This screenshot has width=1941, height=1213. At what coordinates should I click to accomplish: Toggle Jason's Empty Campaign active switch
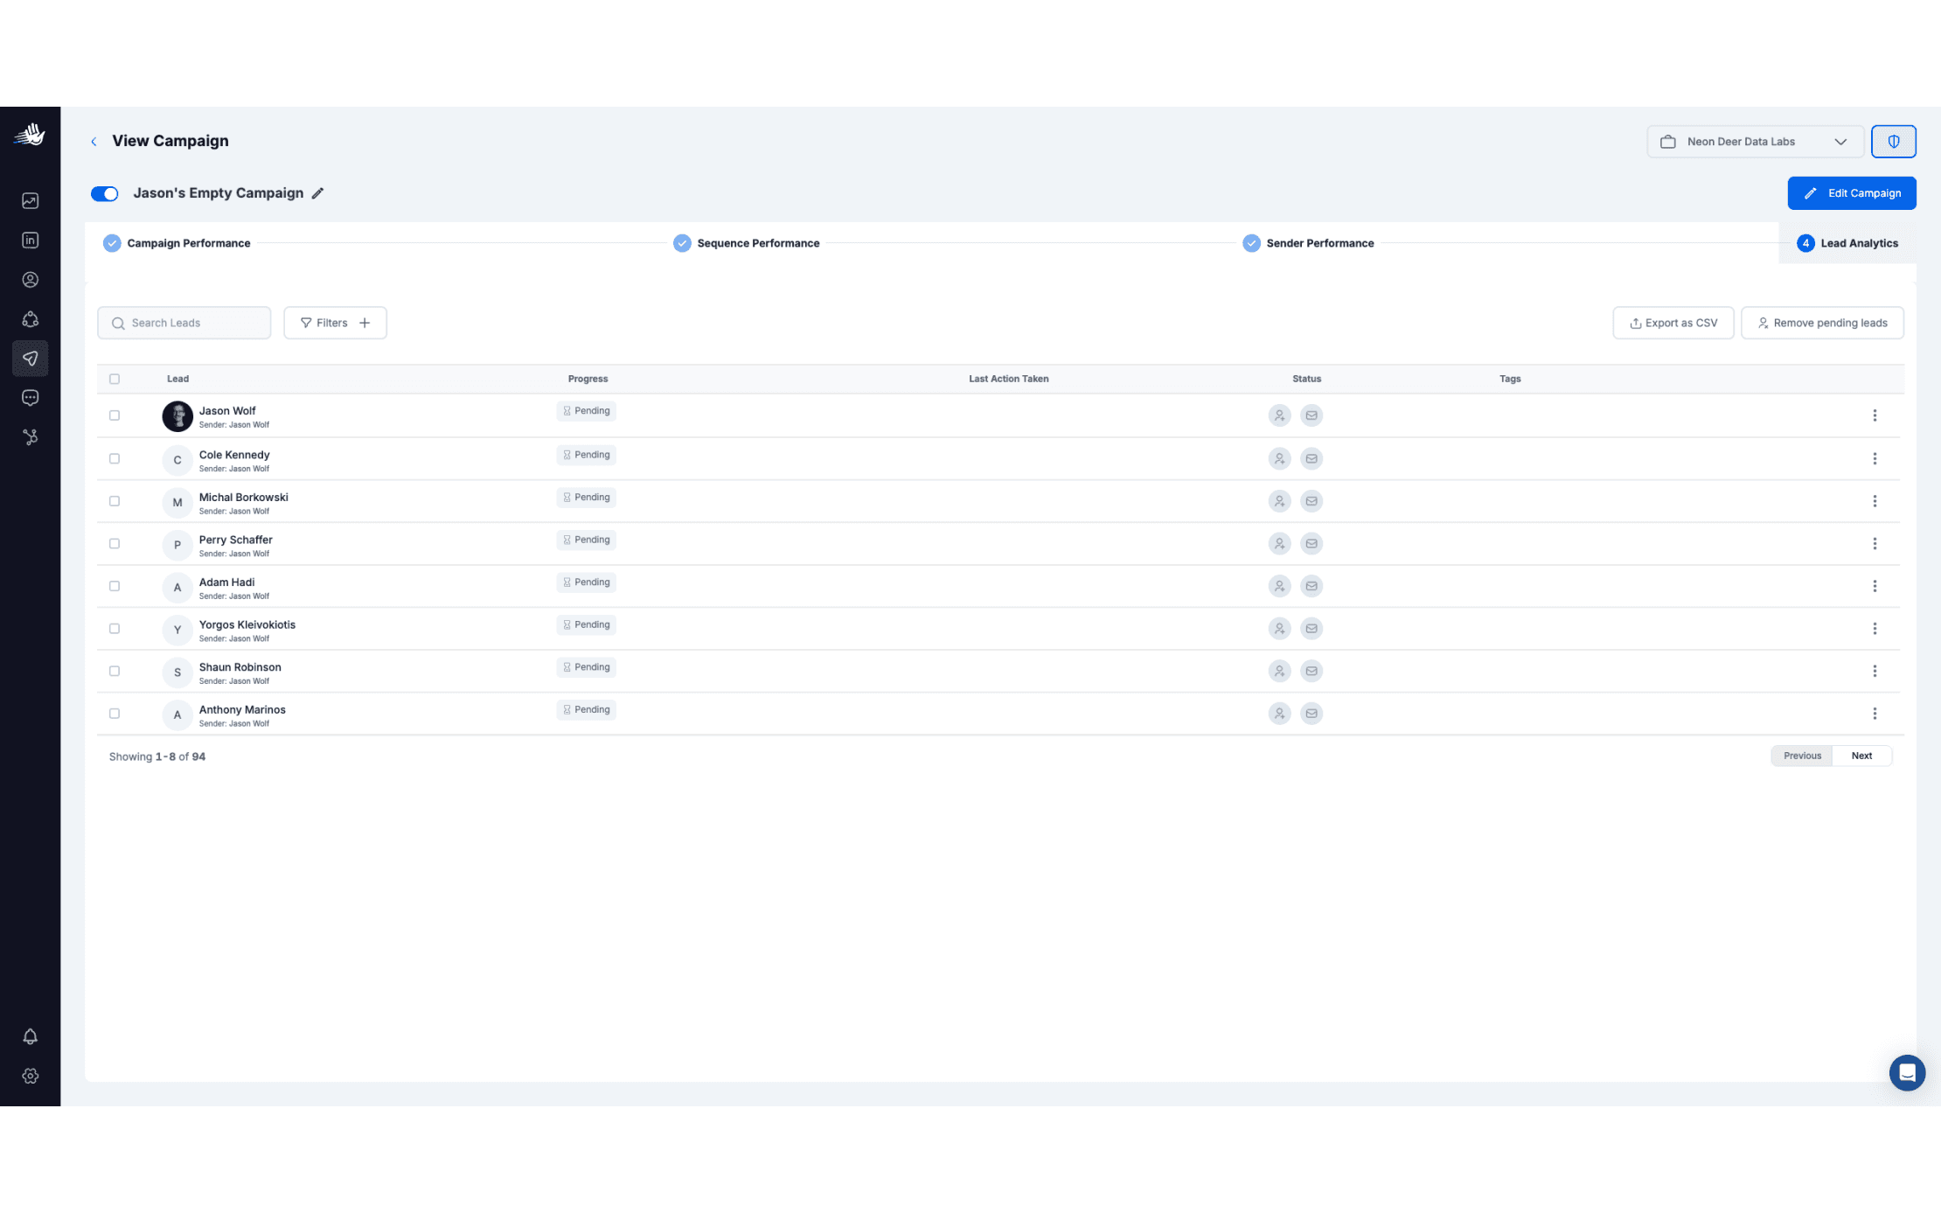point(105,193)
